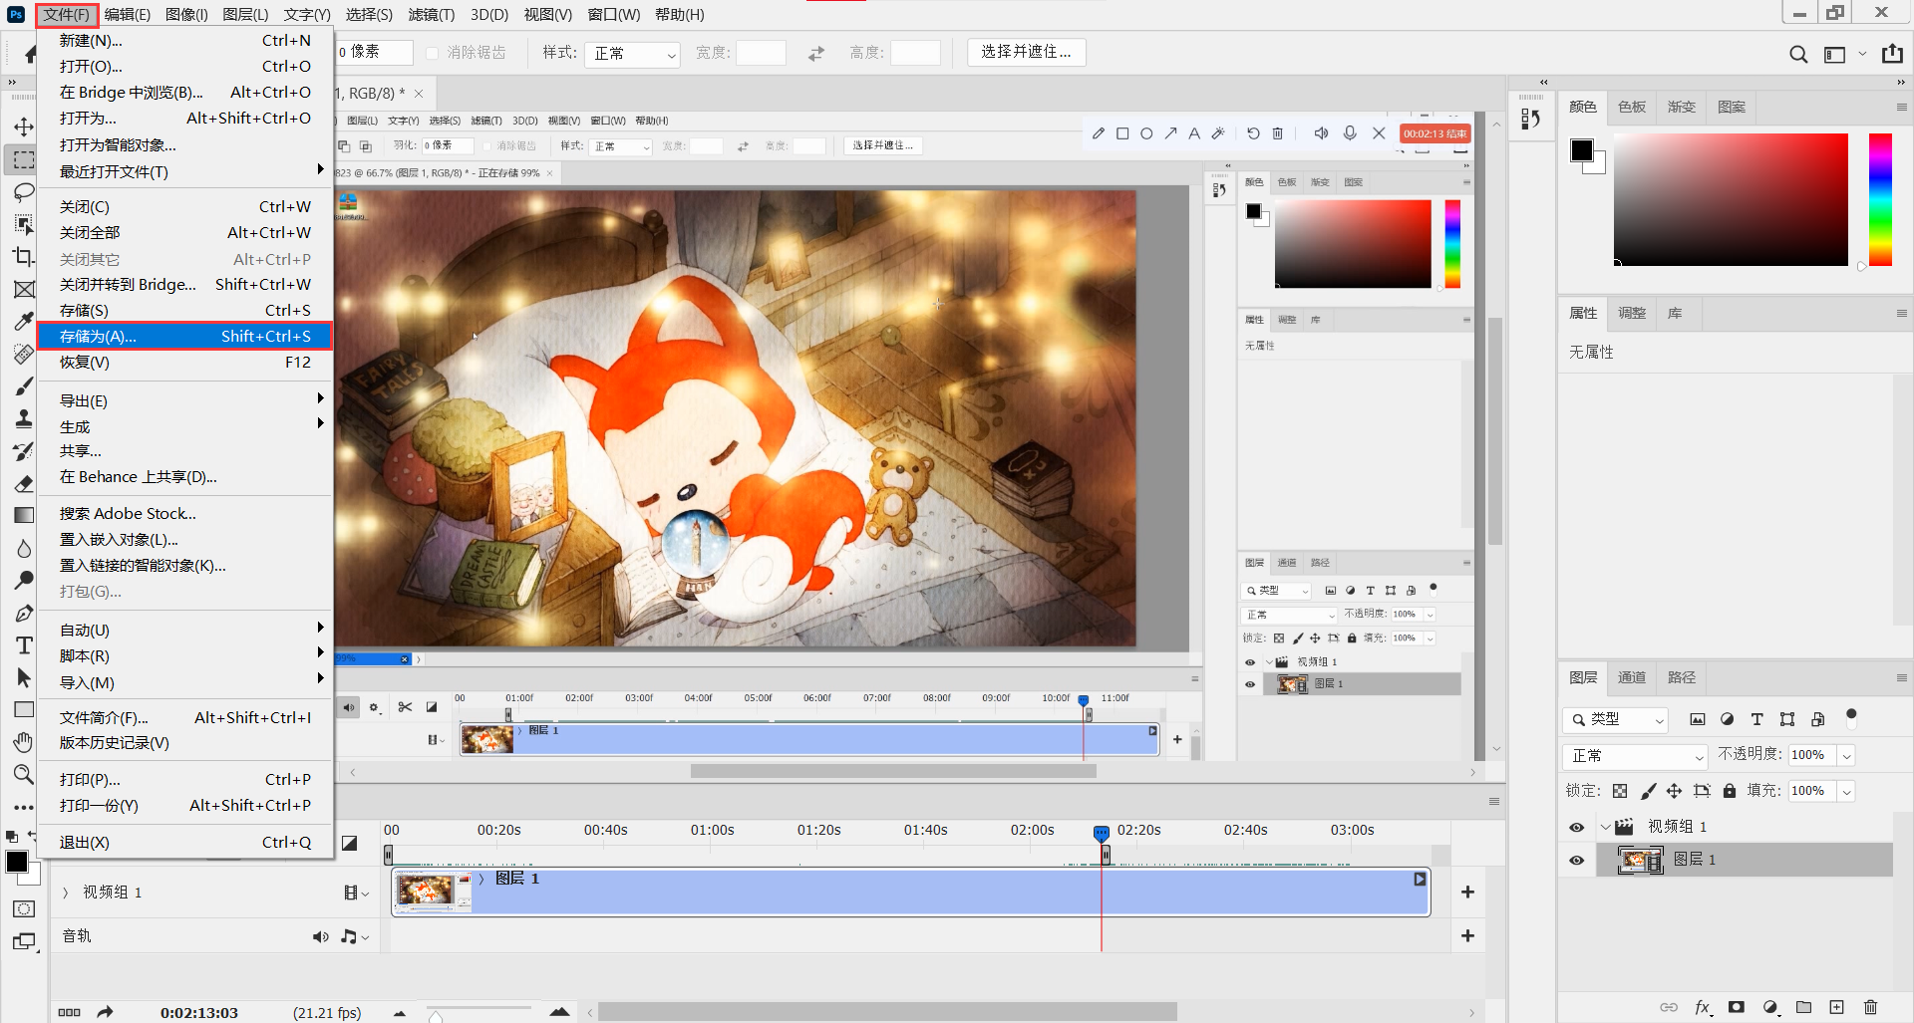1914x1023 pixels.
Task: Open the 类型 layer filter dropdown
Action: pyautogui.click(x=1615, y=719)
